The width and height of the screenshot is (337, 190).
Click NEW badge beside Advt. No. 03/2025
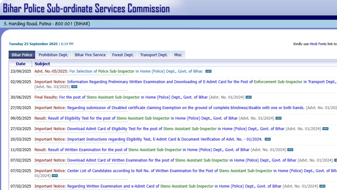[74, 87]
